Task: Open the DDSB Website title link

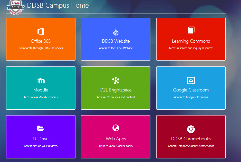Action: [x=116, y=41]
